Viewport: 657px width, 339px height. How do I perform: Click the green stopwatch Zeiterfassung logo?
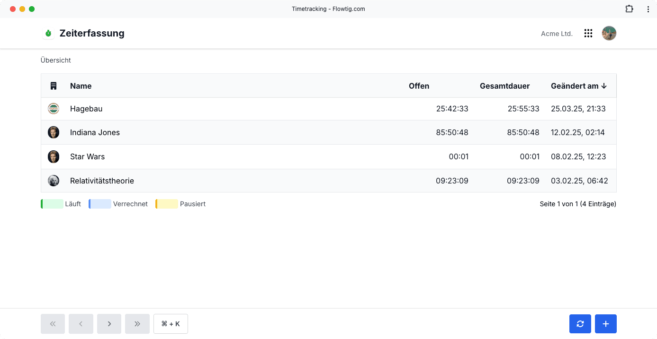point(48,33)
